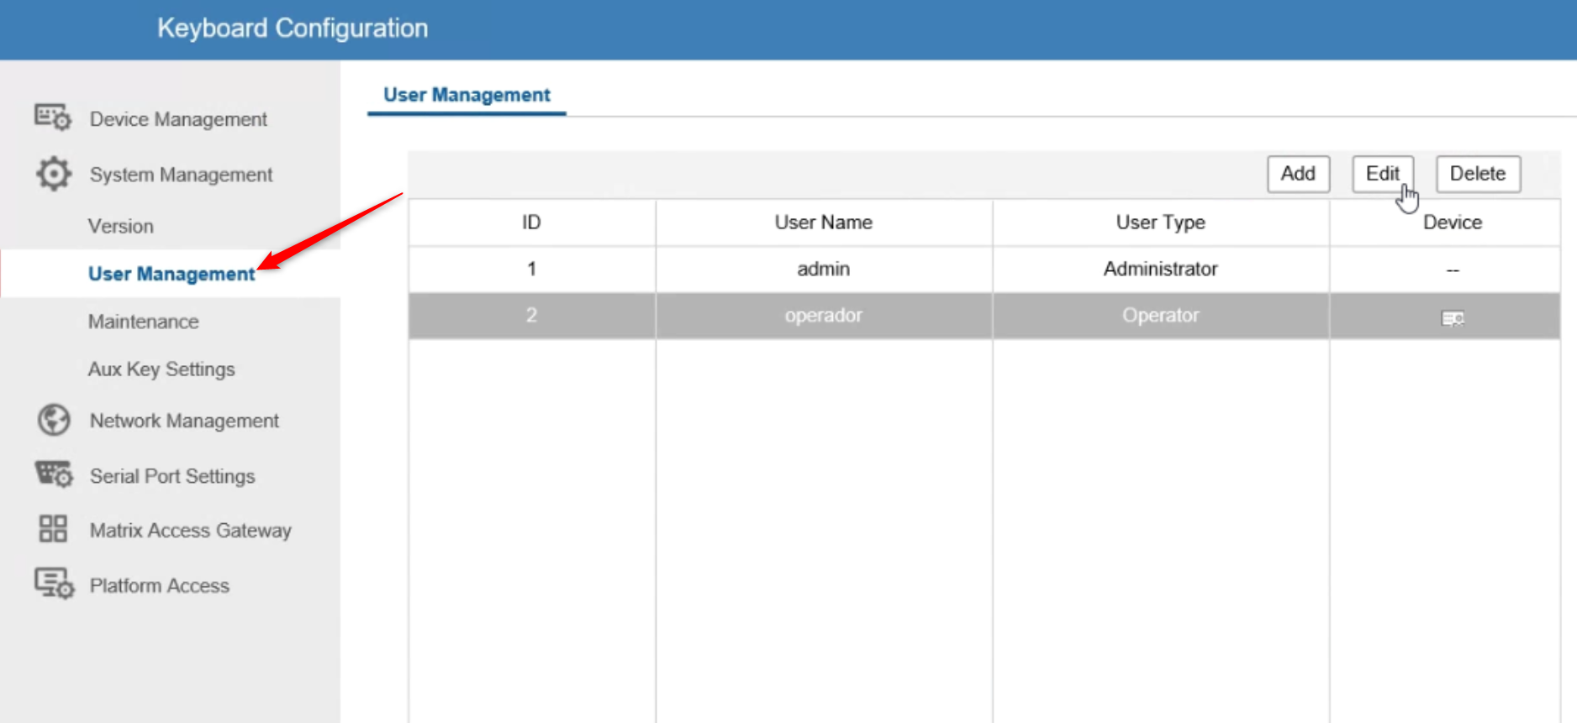The width and height of the screenshot is (1577, 723).
Task: Delete the selected user
Action: pos(1478,174)
